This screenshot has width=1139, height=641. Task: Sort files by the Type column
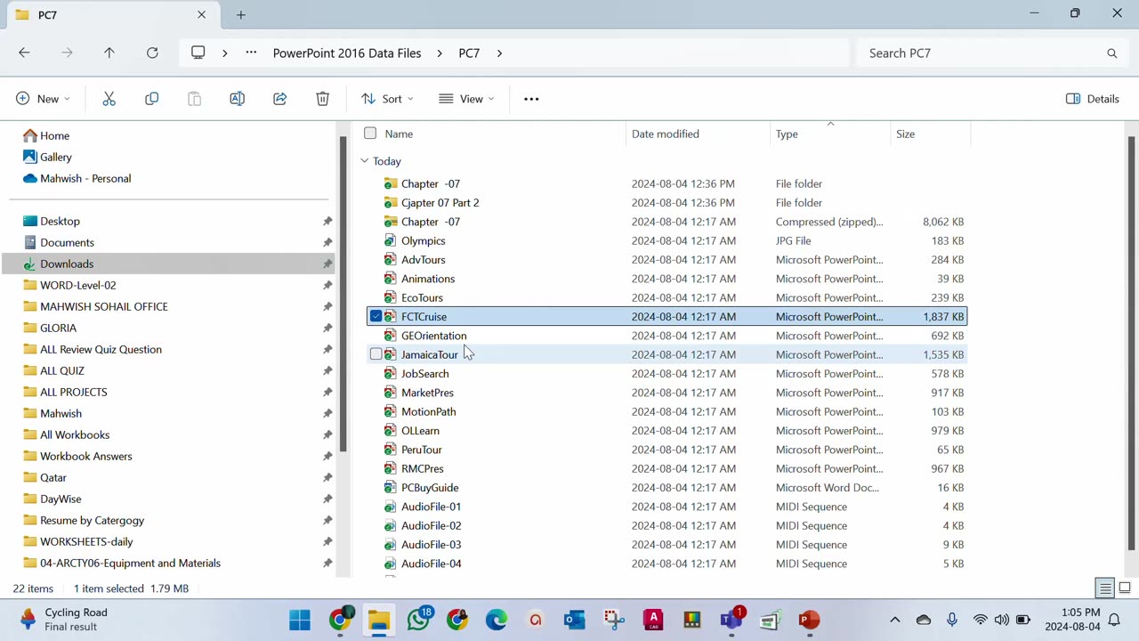787,134
